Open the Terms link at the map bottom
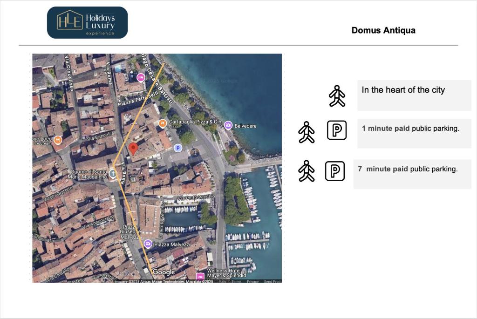Image resolution: width=477 pixels, height=319 pixels. click(237, 281)
